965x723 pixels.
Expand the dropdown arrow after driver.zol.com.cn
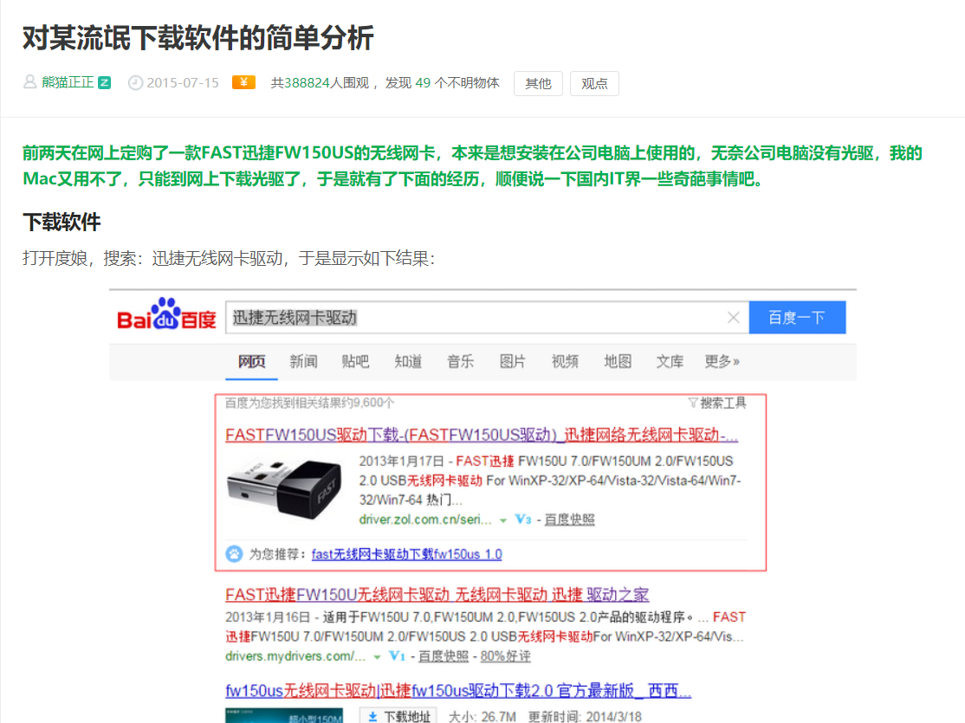pos(502,520)
